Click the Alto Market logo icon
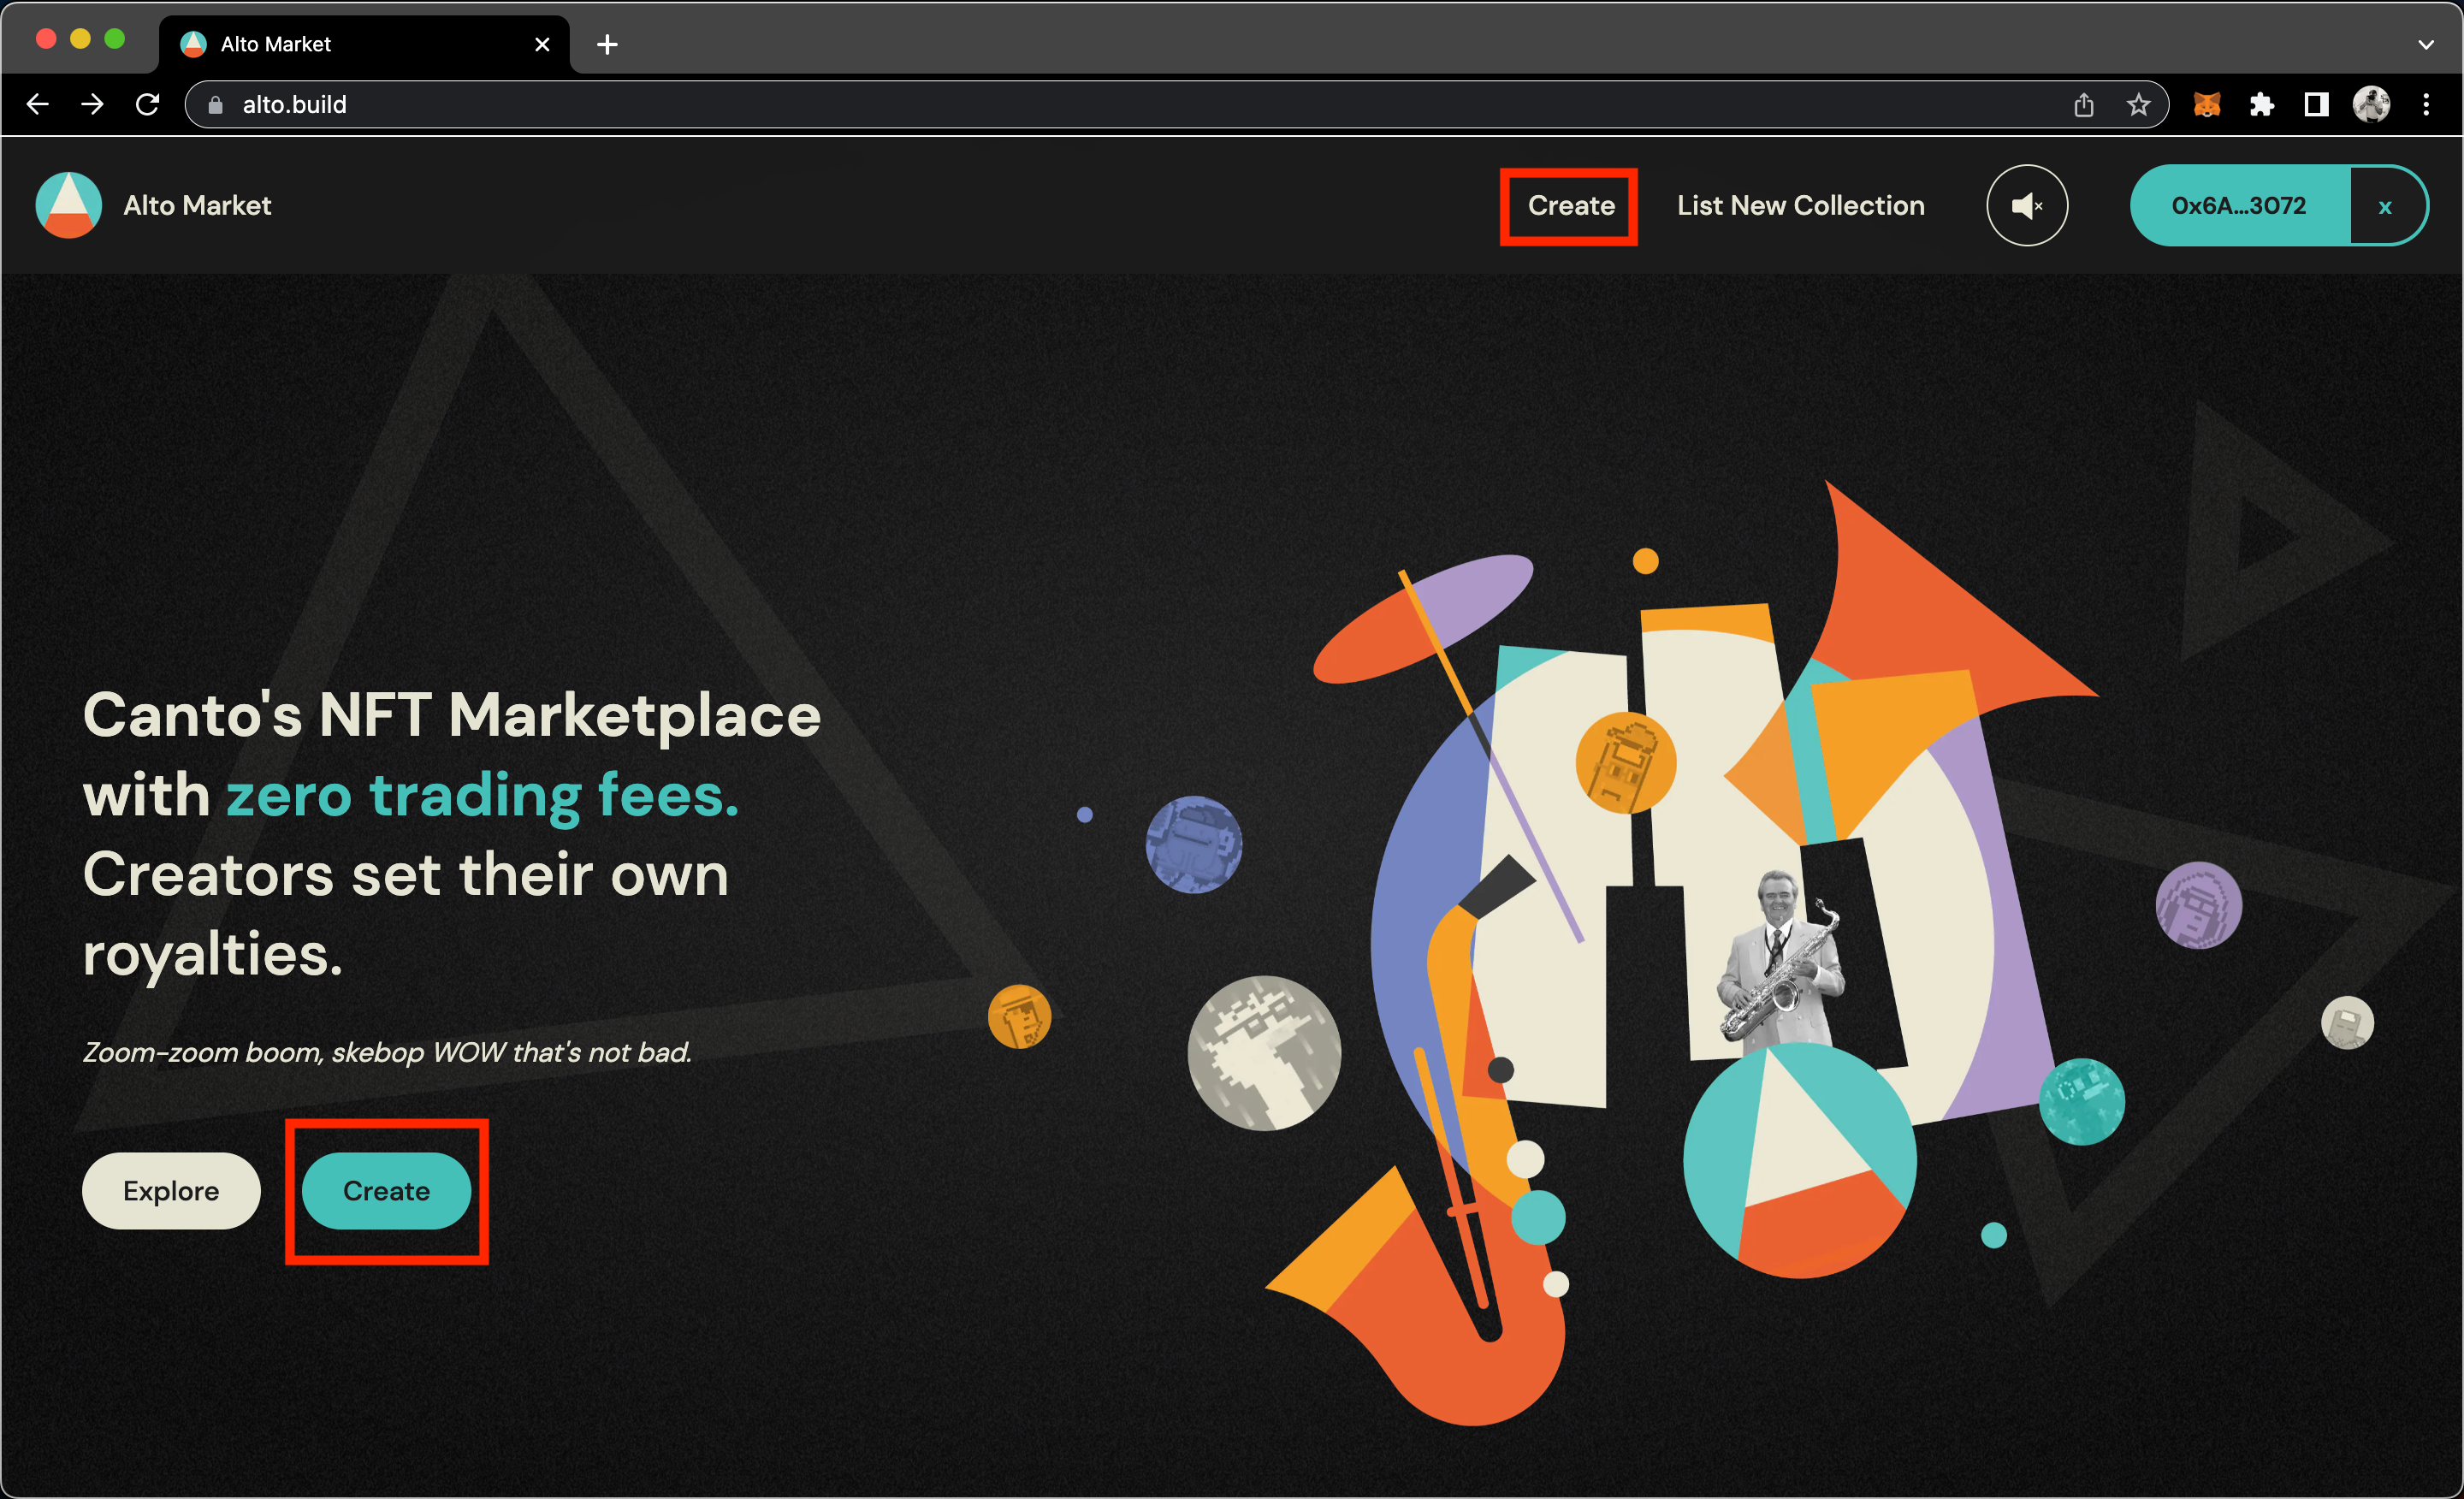The image size is (2464, 1499). [x=68, y=205]
